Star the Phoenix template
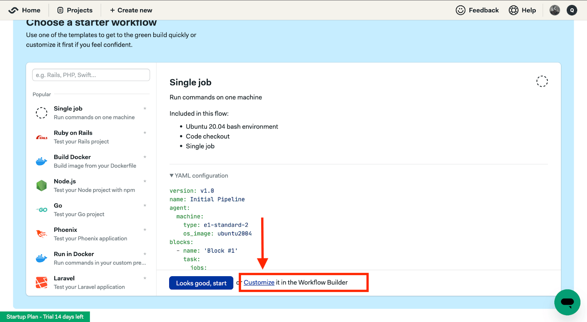This screenshot has height=322, width=587. (x=145, y=229)
